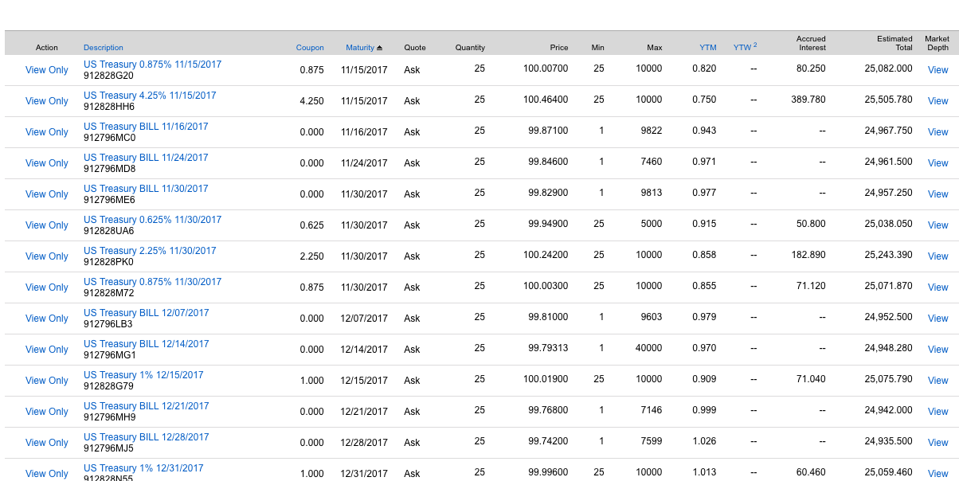Open the US Treasury BILL 12/14/2017 link
Viewport: 959px width, 481px height.
(x=147, y=344)
